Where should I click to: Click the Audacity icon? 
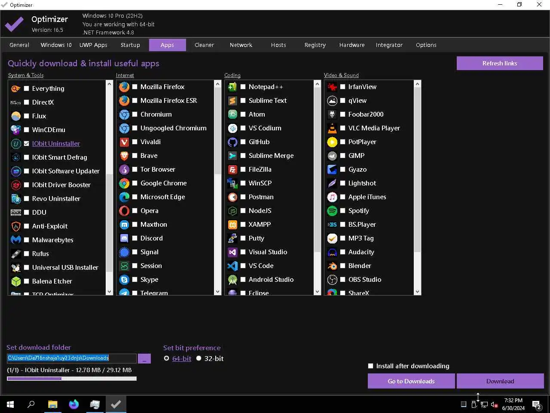[332, 252]
